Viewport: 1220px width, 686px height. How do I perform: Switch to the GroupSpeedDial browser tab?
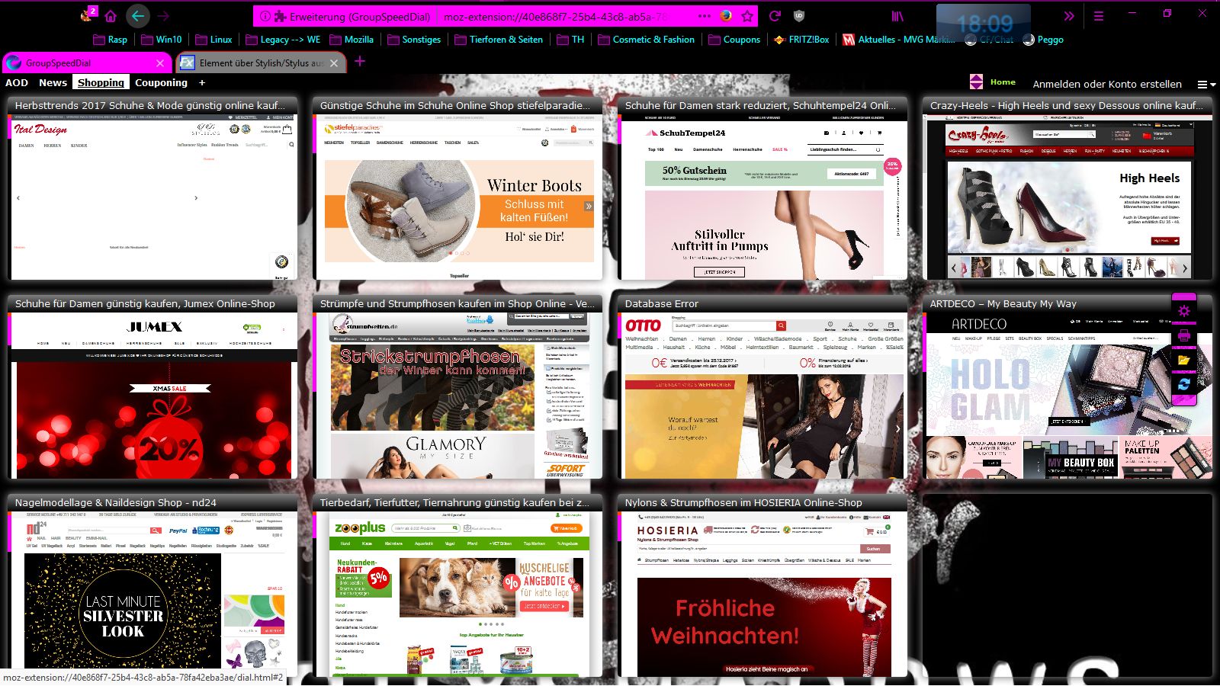[x=85, y=63]
